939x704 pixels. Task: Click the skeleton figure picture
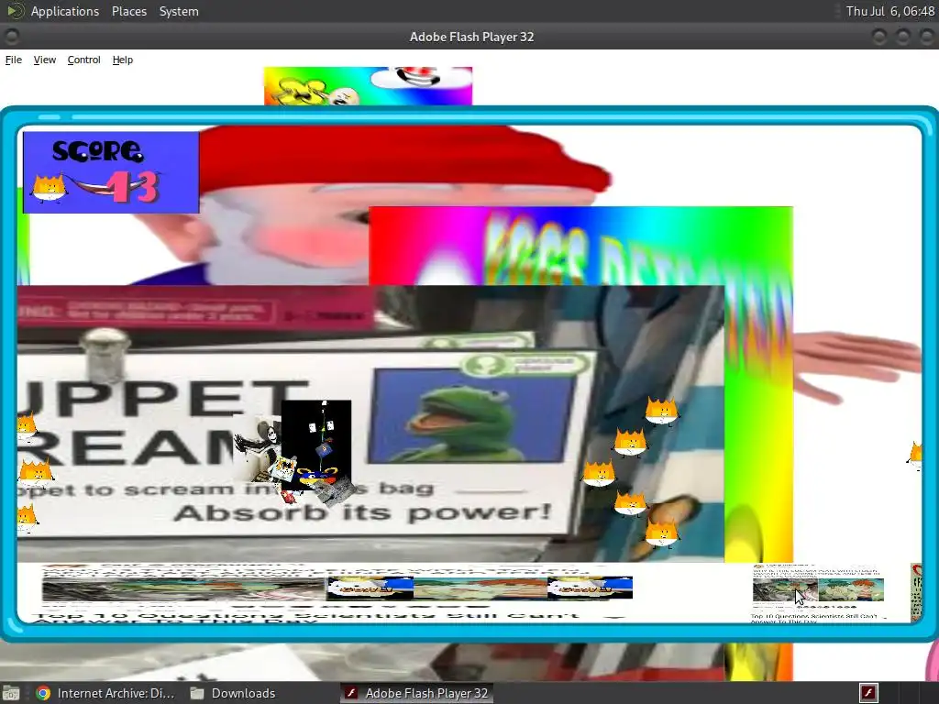(258, 449)
